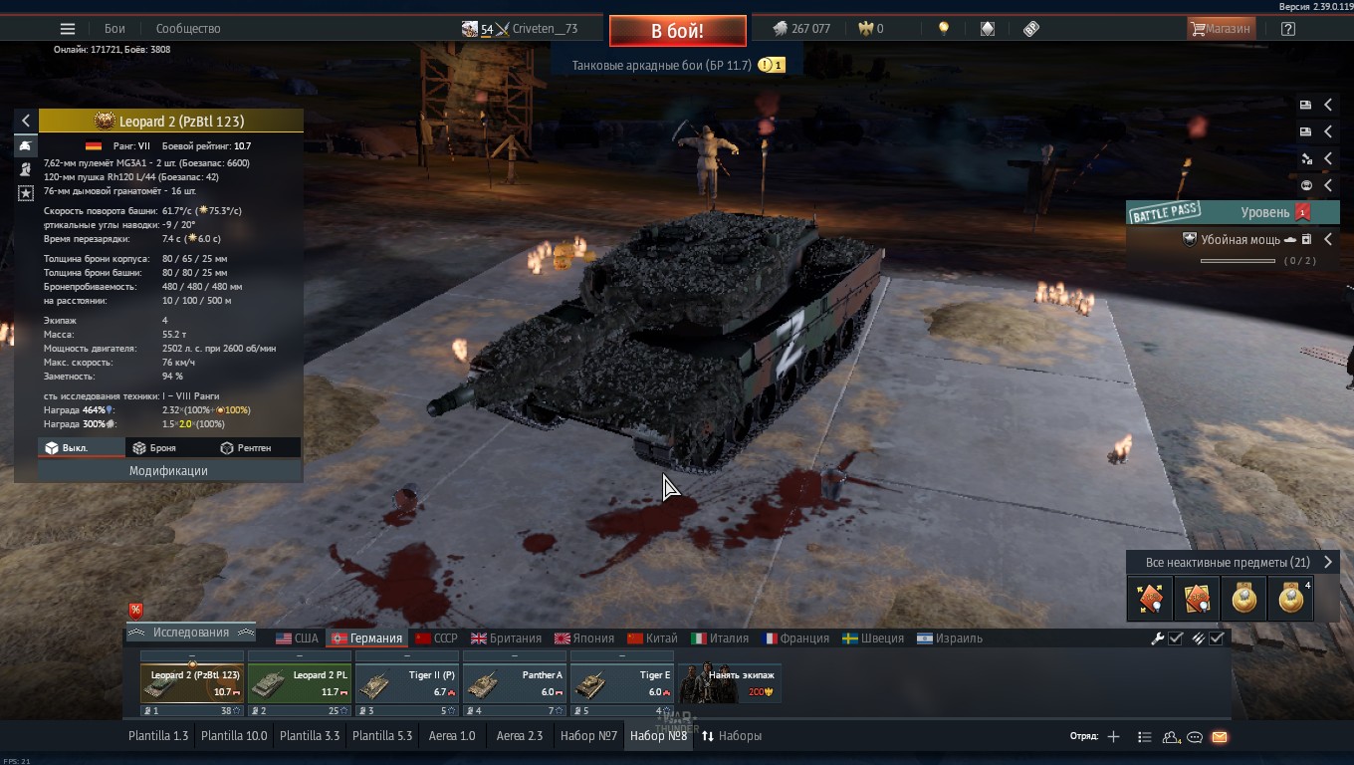1354x765 pixels.
Task: Open the hamburger main menu
Action: point(68,29)
